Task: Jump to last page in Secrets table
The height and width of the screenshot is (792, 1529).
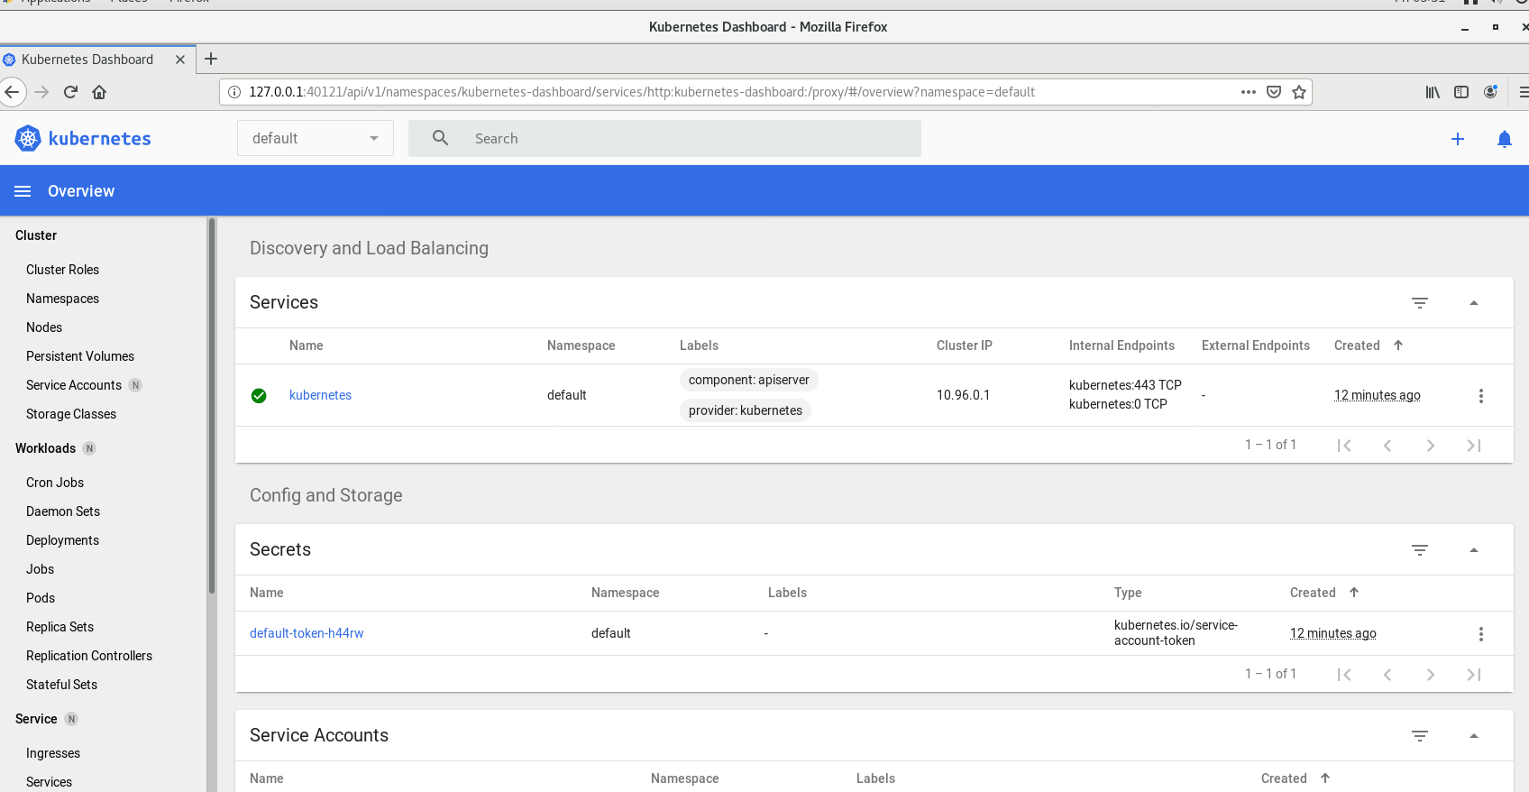Action: pos(1474,675)
